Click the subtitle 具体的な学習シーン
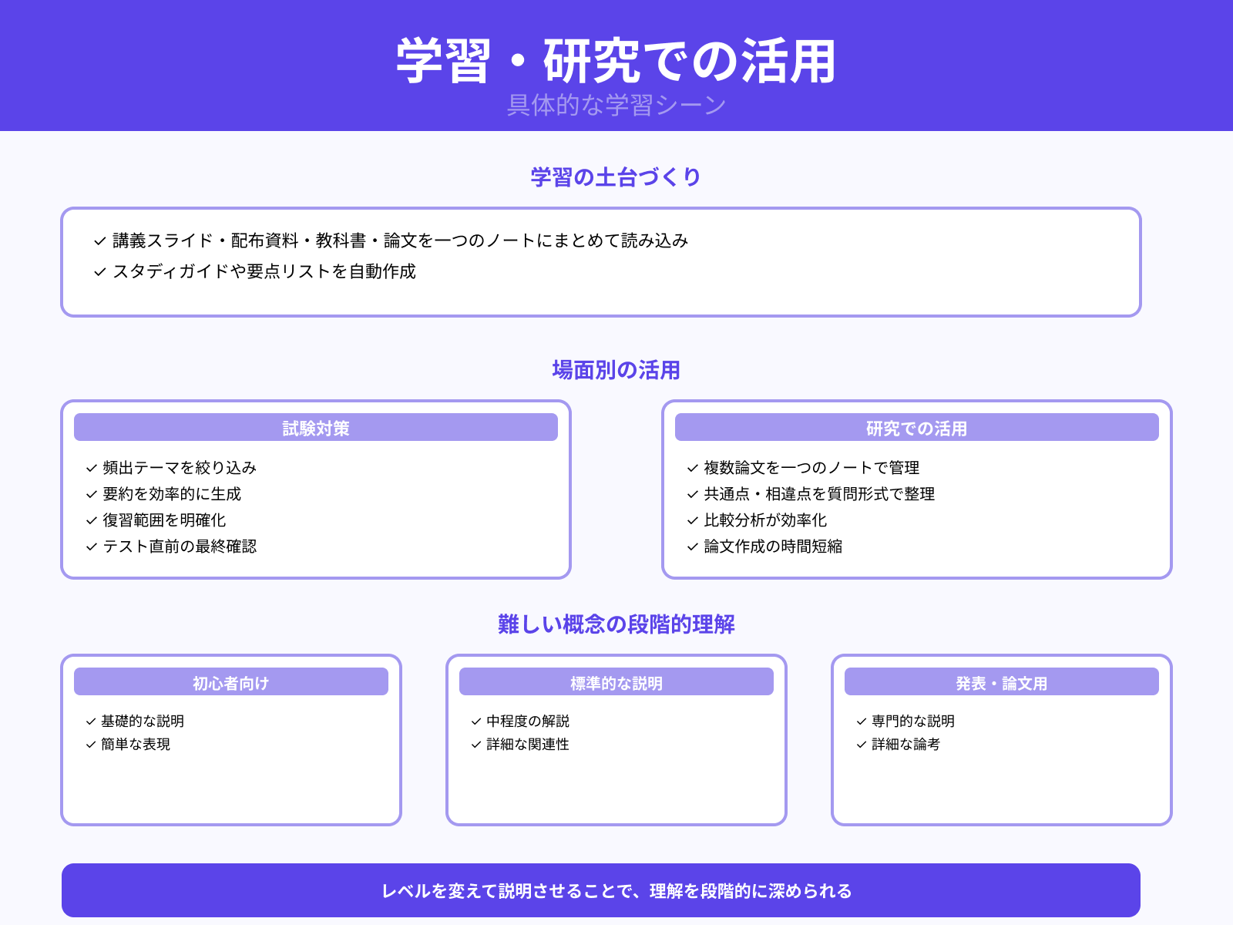Image resolution: width=1233 pixels, height=925 pixels. tap(616, 103)
